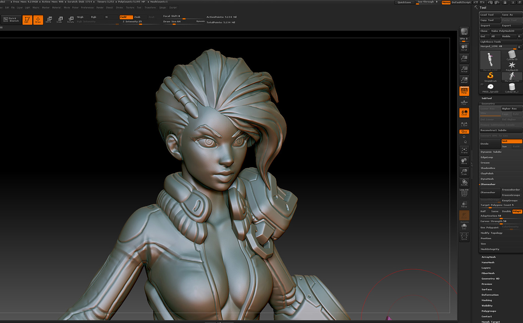Toggle L.Sym local symmetry
The width and height of the screenshot is (523, 323).
(x=464, y=124)
